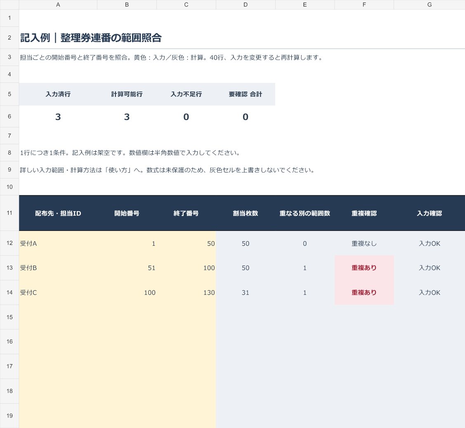This screenshot has width=465, height=428.
Task: Select the 受付C cell
Action: tap(58, 292)
